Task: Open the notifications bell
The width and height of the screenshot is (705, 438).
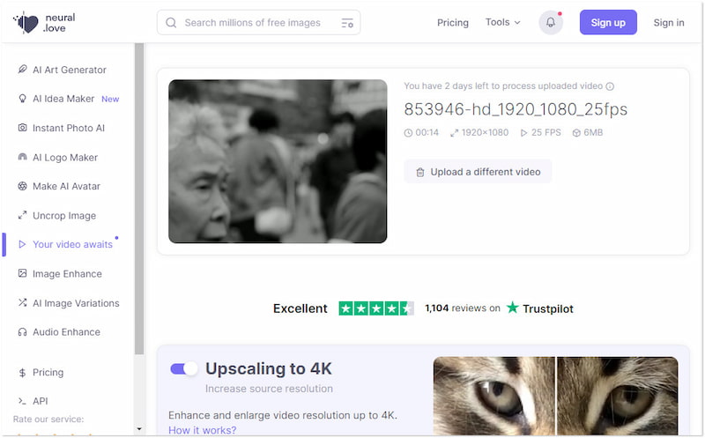Action: [551, 23]
